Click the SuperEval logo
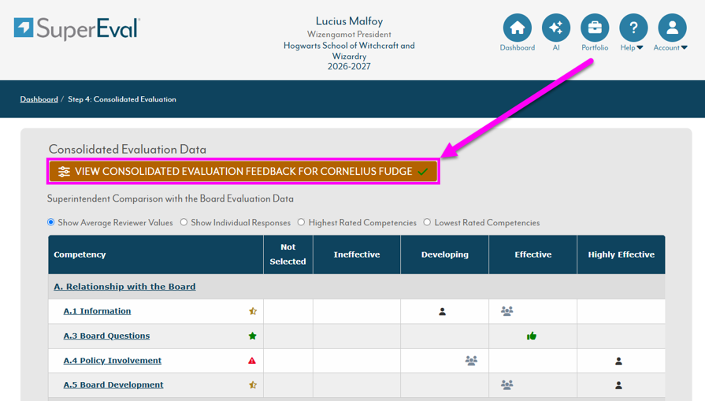Viewport: 705px width, 401px height. (77, 28)
